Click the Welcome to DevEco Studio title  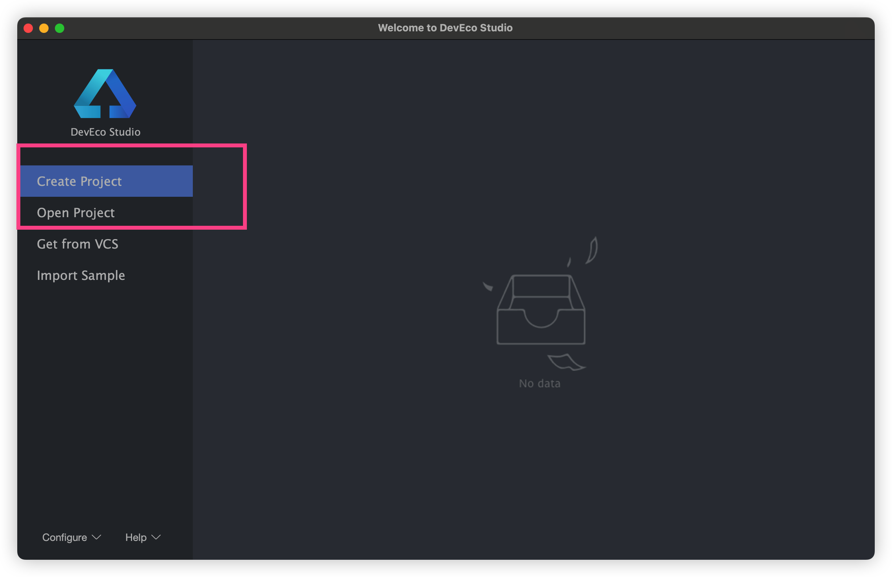coord(445,28)
